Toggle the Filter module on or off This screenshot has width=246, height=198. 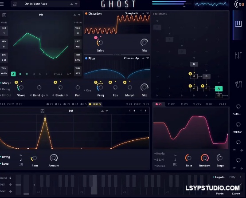[86, 59]
